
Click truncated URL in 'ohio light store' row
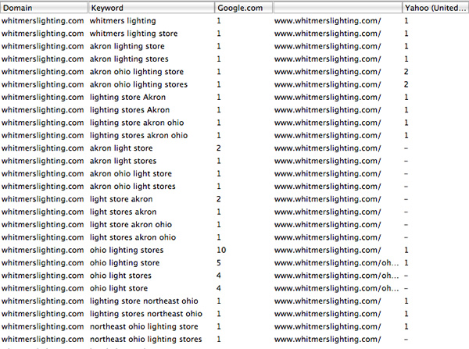coord(336,288)
